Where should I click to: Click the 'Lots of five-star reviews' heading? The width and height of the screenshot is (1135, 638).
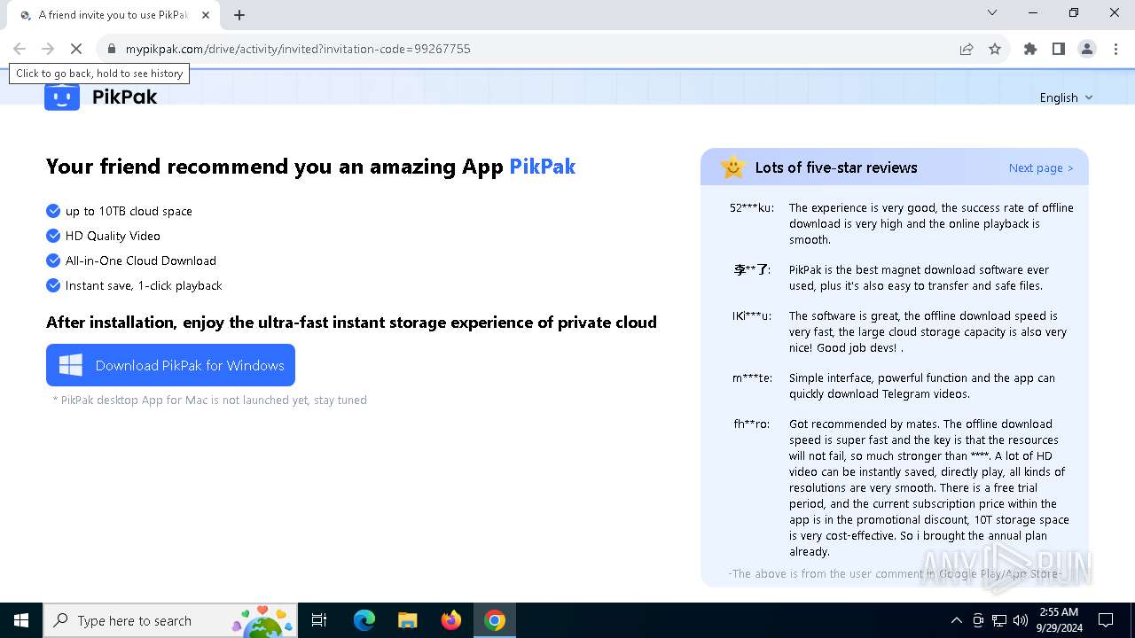(x=836, y=167)
